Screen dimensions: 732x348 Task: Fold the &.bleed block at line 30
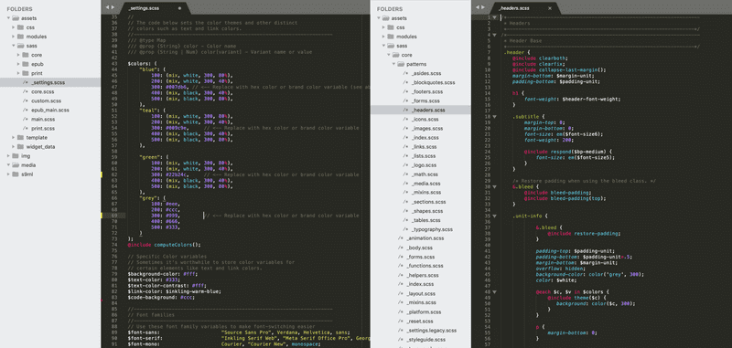(495, 186)
